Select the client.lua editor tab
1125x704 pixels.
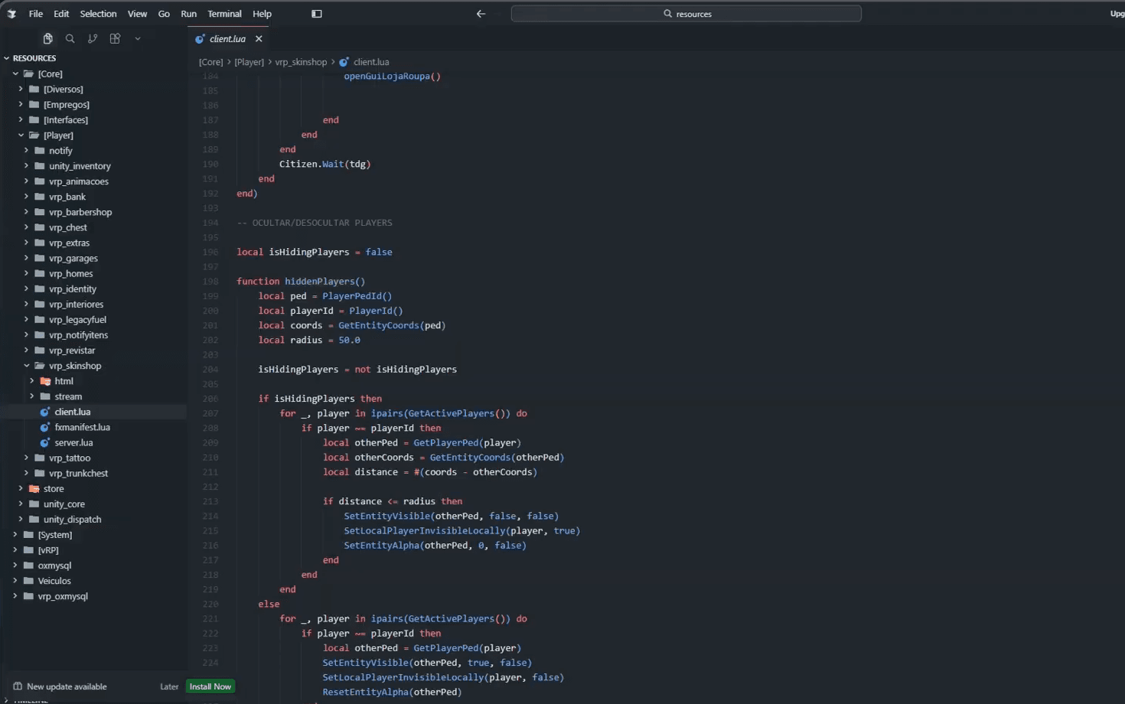point(227,39)
